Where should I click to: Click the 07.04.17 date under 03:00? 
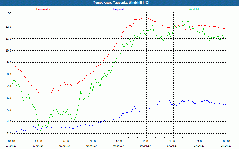pos(38,145)
